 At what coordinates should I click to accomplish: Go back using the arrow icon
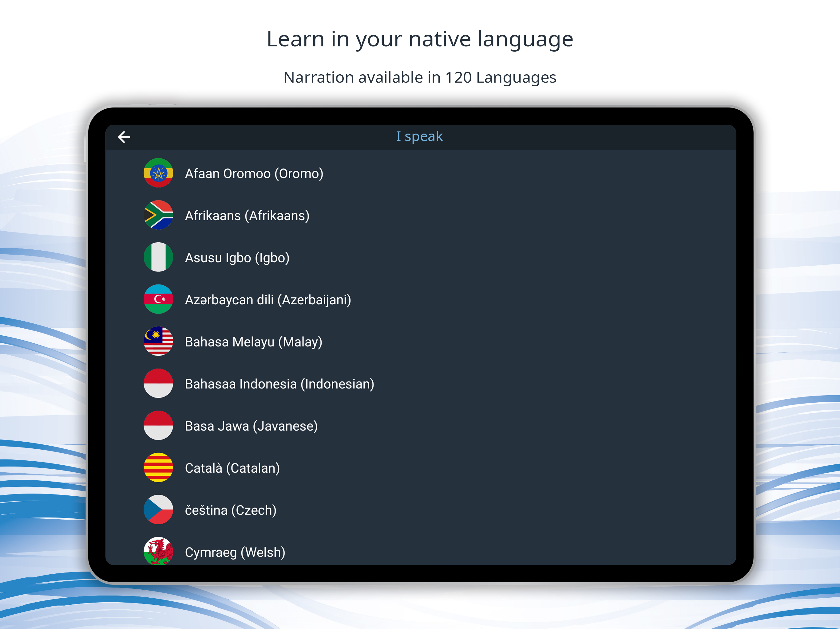(x=124, y=137)
